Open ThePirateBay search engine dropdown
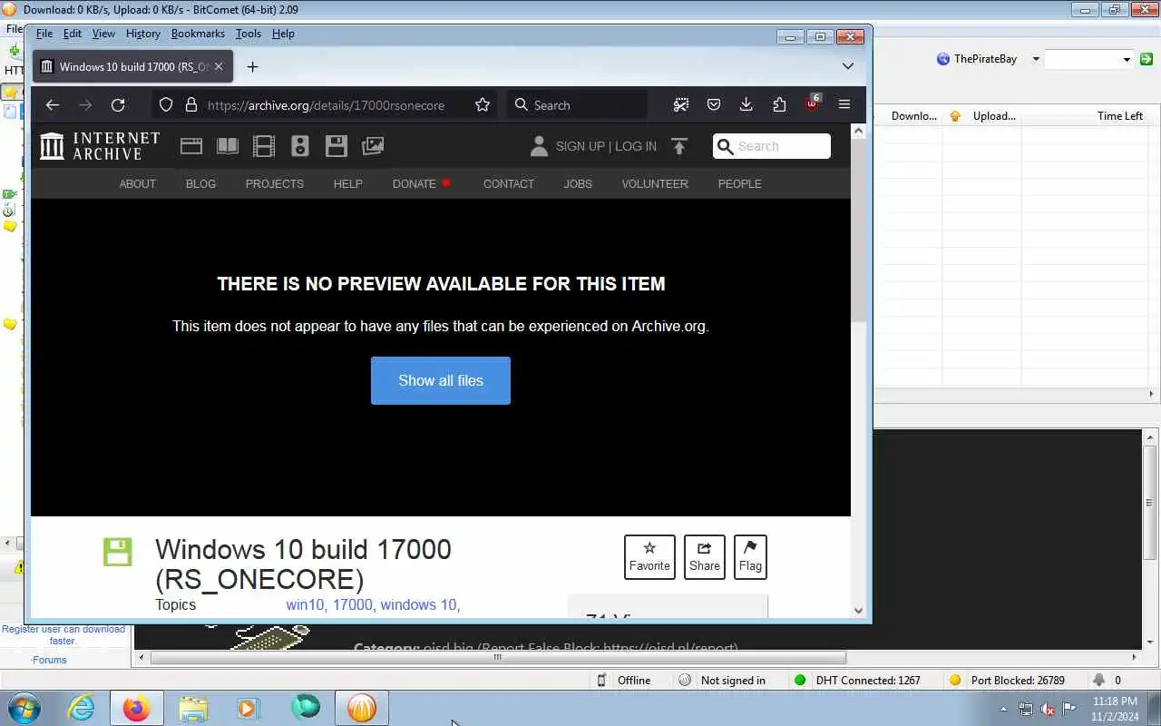 click(x=1036, y=59)
